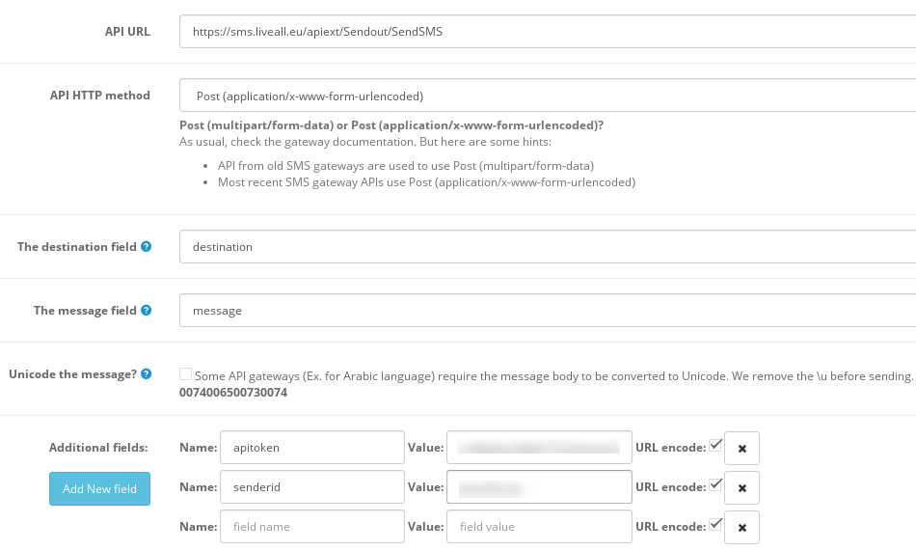Click the empty field name input
The height and width of the screenshot is (551, 916).
[311, 527]
